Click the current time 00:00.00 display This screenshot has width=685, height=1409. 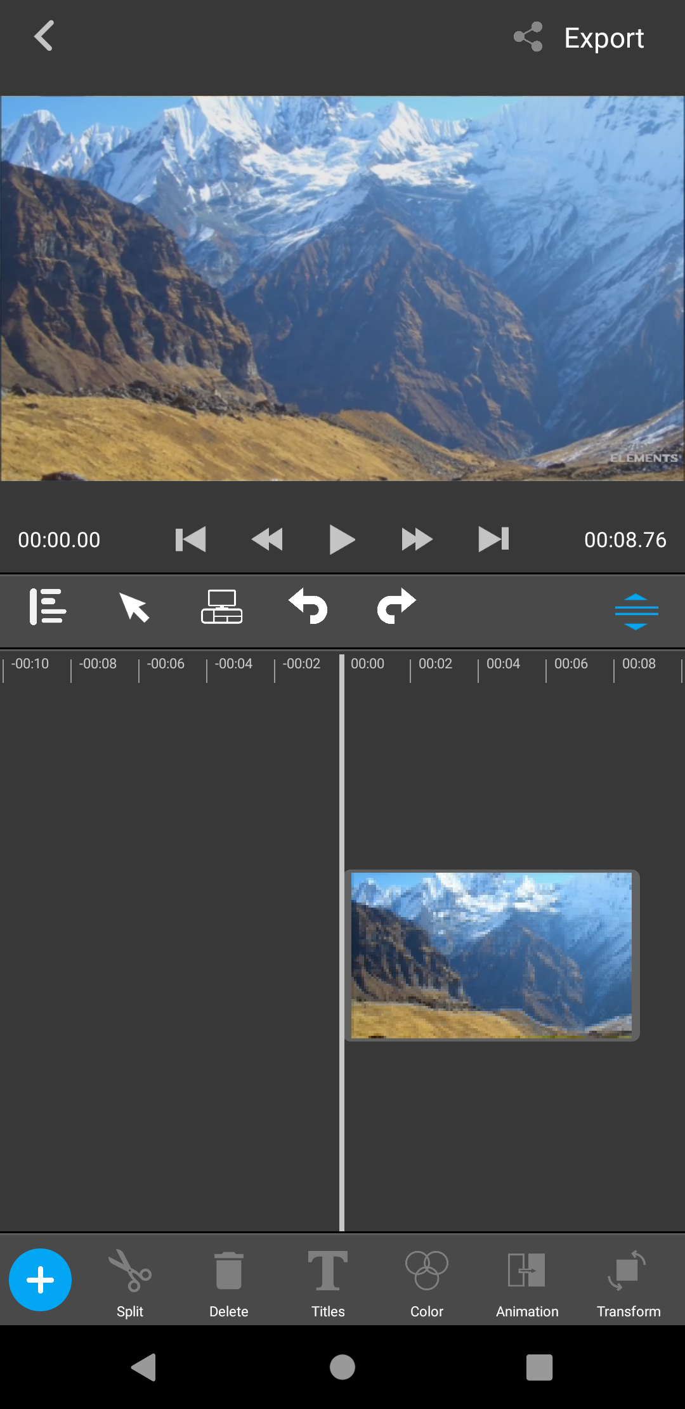(x=59, y=540)
